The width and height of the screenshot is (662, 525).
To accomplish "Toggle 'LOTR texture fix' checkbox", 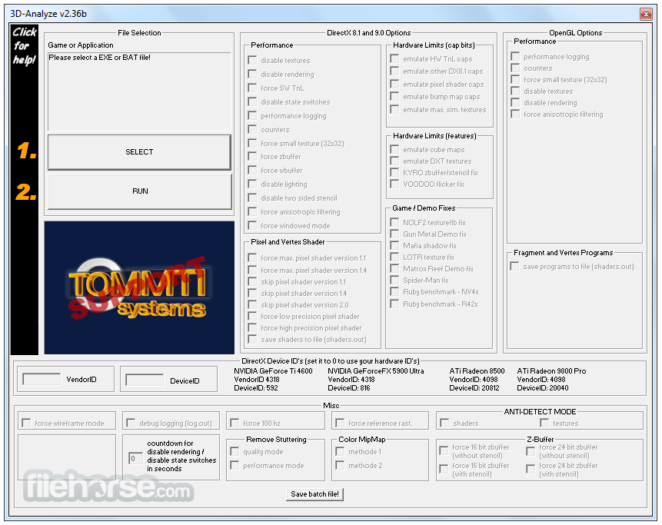I will (394, 257).
